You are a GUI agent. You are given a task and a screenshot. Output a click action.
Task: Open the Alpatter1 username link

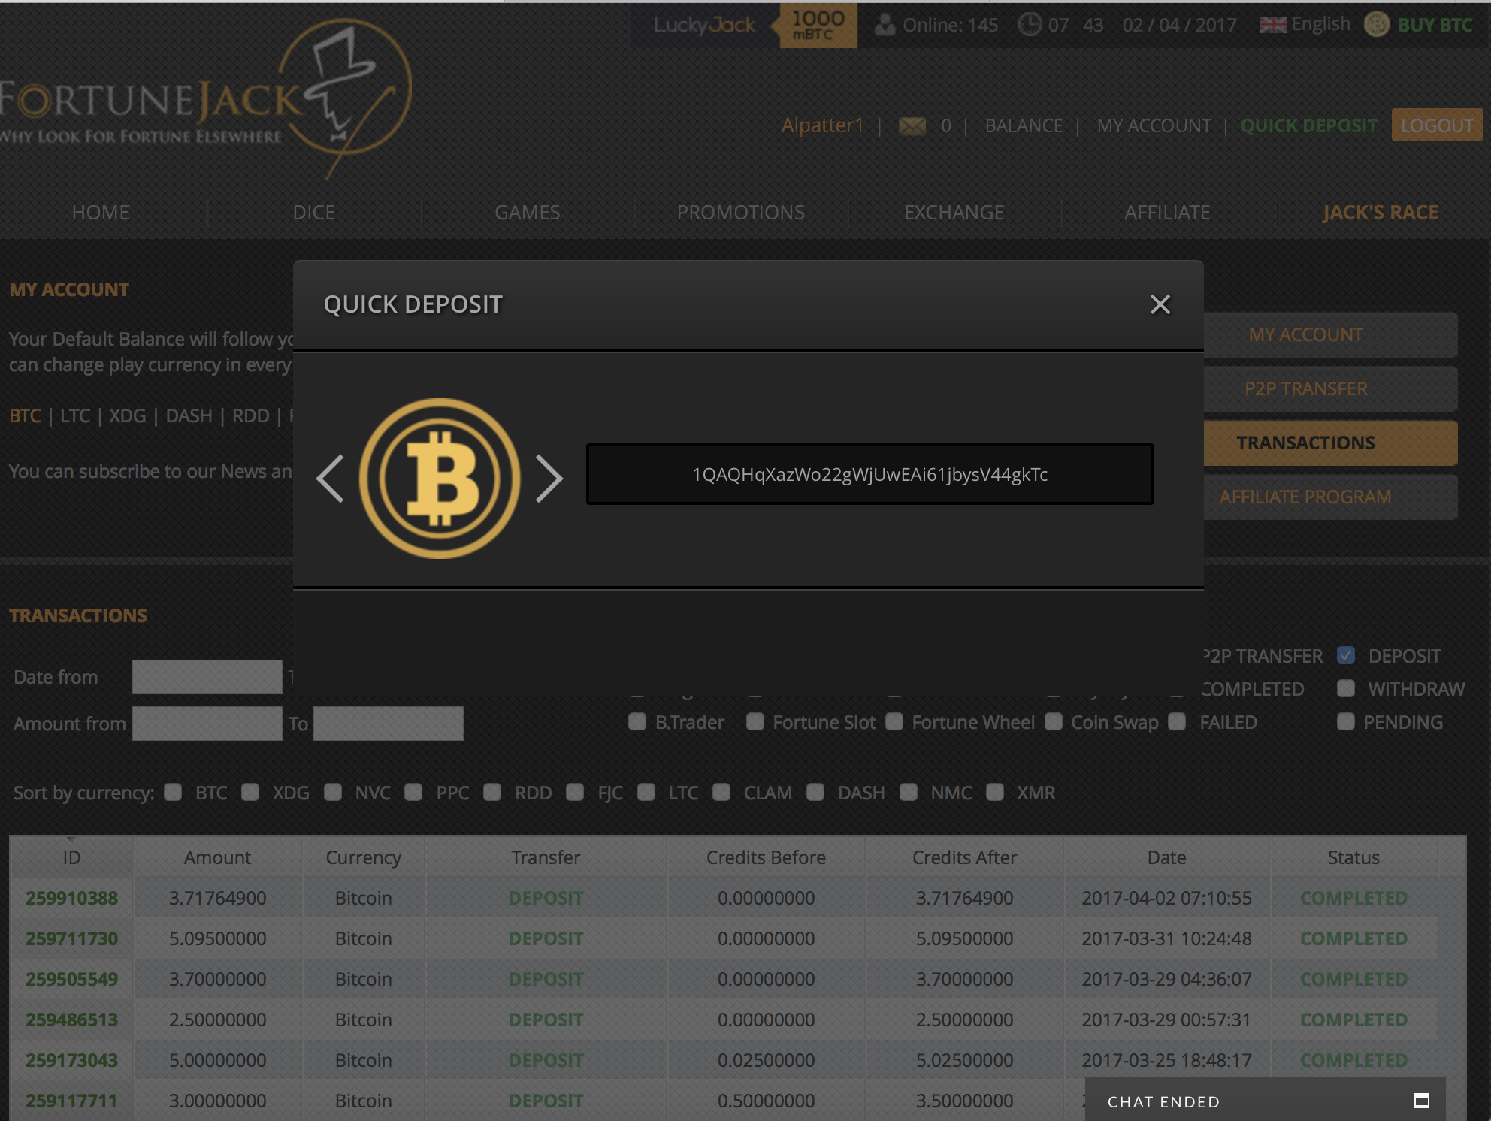pyautogui.click(x=822, y=125)
